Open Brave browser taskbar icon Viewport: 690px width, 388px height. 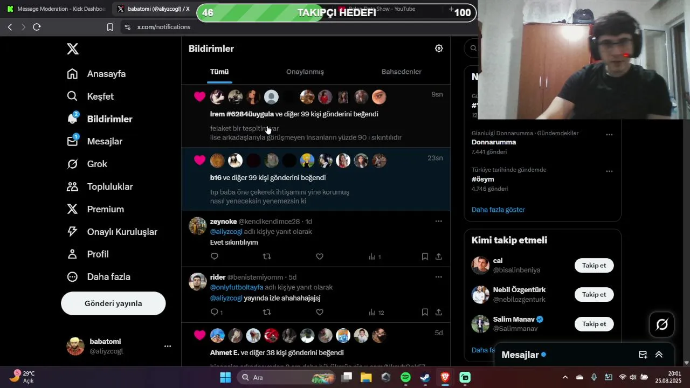coord(445,377)
